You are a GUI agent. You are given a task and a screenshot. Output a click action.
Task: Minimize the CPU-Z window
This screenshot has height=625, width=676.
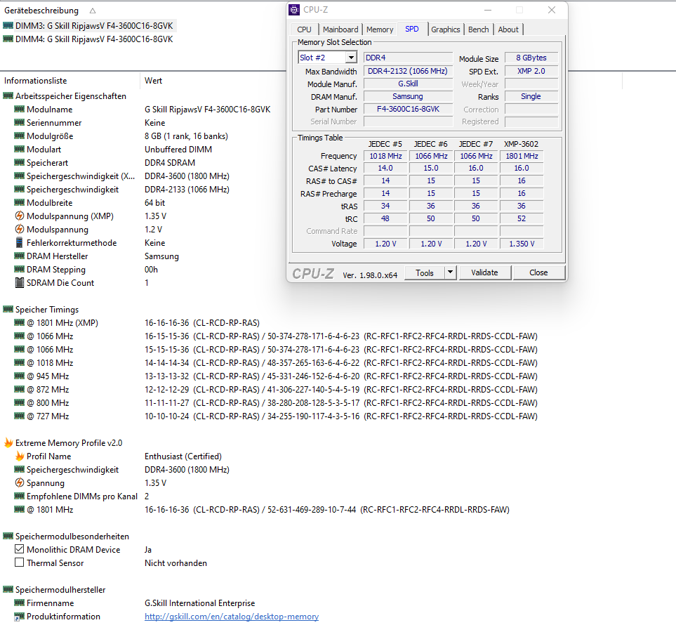pos(488,10)
